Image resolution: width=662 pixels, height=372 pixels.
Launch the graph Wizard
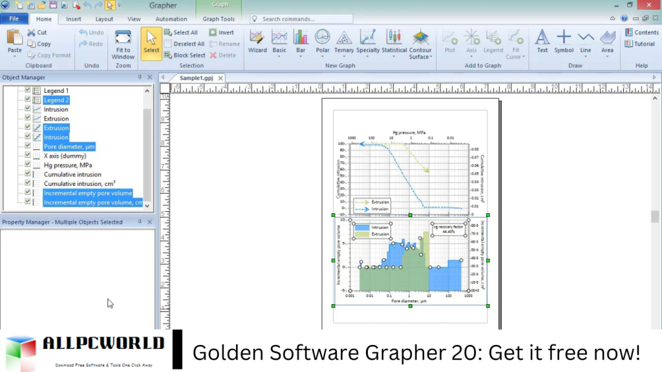[x=257, y=41]
